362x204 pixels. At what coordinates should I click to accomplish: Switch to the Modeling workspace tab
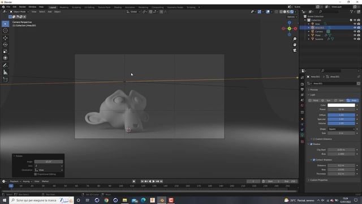(64, 7)
